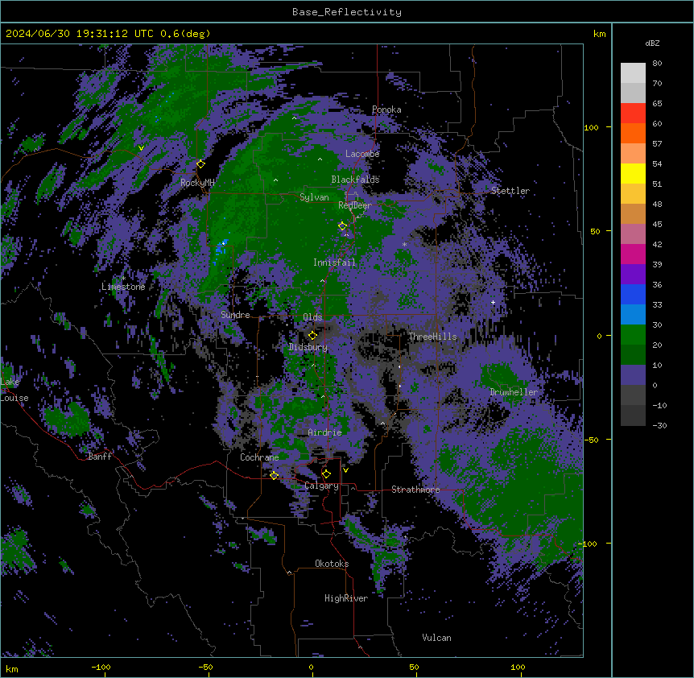Pick the magenta swatch in the dBZ legend

pos(633,254)
